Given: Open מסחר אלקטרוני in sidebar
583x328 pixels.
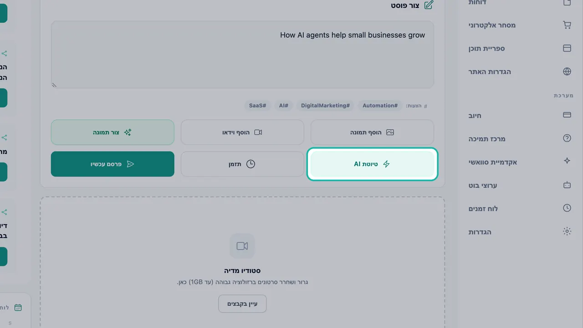Looking at the screenshot, I should pos(520,25).
